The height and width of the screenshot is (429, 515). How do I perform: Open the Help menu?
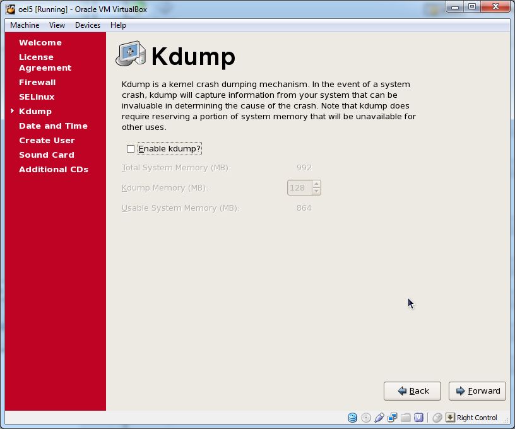[118, 25]
